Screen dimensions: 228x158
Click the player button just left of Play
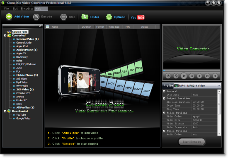176,76
